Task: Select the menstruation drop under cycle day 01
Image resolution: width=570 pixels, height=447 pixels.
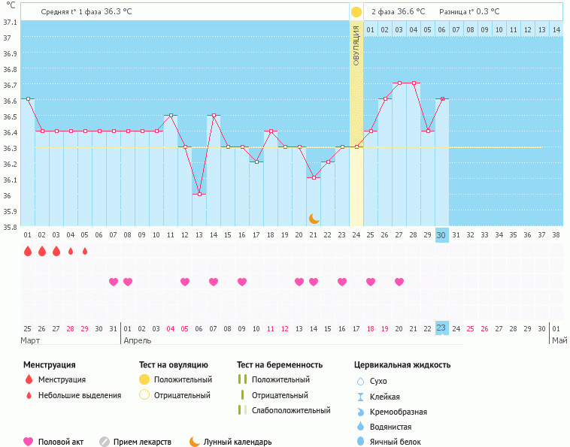Action: click(28, 251)
